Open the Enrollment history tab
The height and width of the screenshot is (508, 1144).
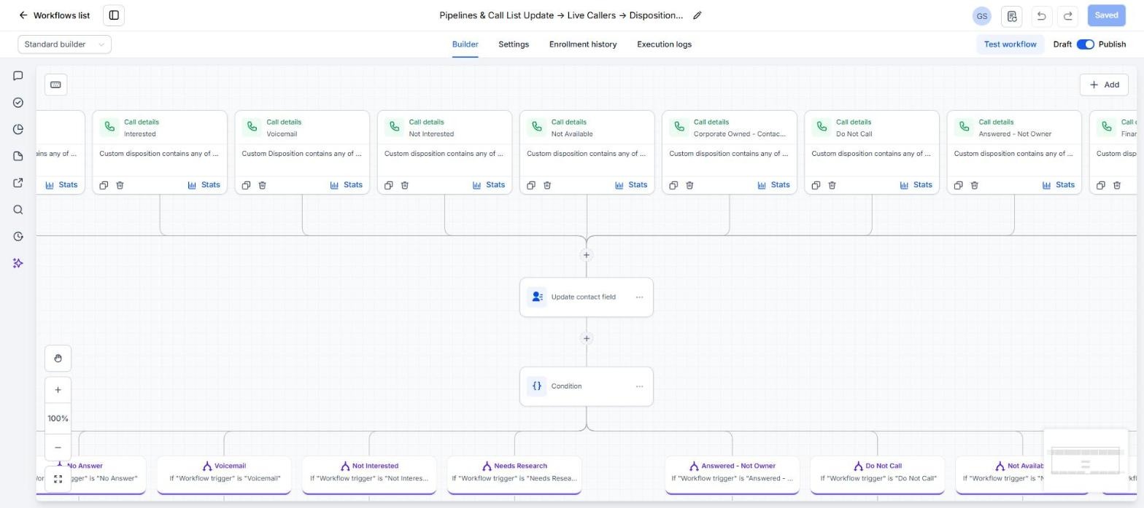(x=583, y=44)
